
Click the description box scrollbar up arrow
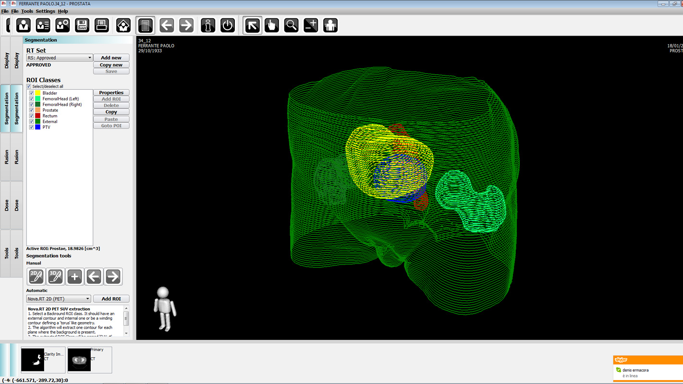coord(126,309)
